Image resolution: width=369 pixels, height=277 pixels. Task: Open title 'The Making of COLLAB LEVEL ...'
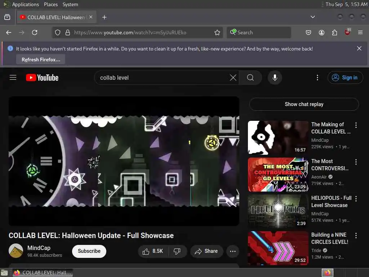pos(331,128)
